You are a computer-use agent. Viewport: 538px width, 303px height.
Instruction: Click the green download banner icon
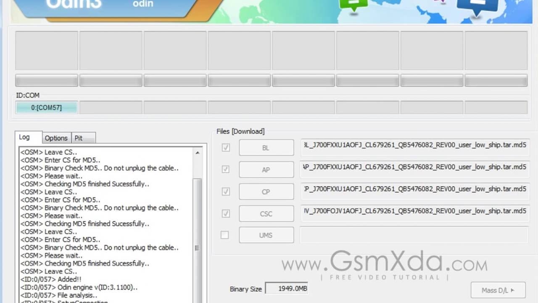tap(353, 5)
